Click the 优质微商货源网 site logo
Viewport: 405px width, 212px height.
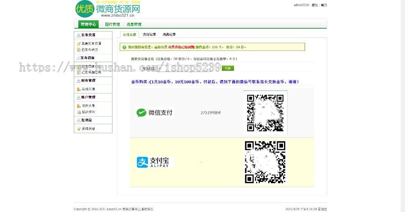click(108, 9)
